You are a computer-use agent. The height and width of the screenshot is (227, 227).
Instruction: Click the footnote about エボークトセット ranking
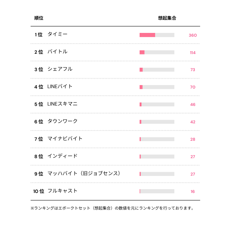[112, 208]
